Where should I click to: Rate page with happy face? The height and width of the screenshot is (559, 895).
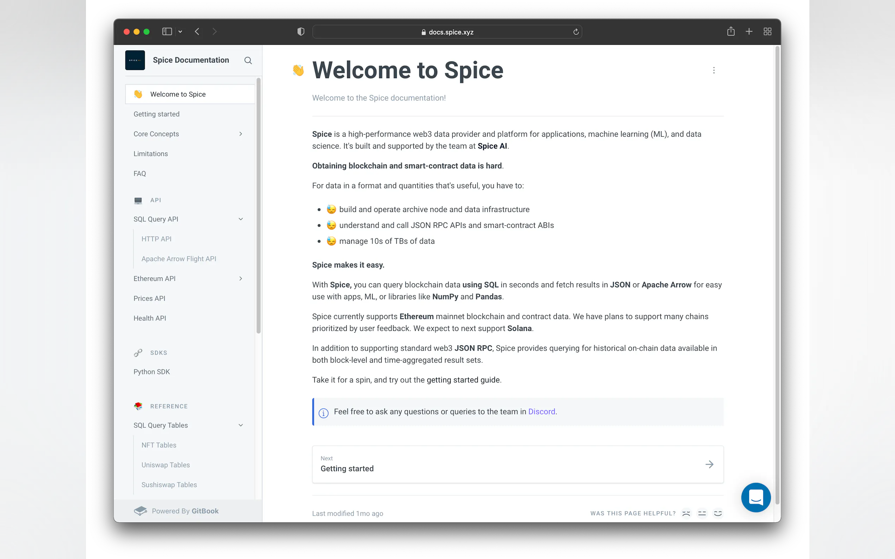point(718,513)
